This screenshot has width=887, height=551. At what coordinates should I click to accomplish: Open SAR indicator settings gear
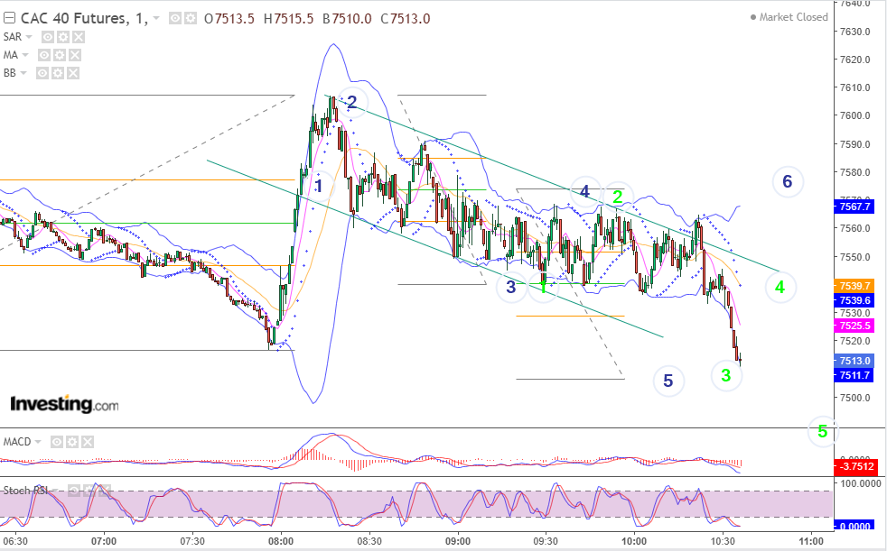[x=63, y=37]
